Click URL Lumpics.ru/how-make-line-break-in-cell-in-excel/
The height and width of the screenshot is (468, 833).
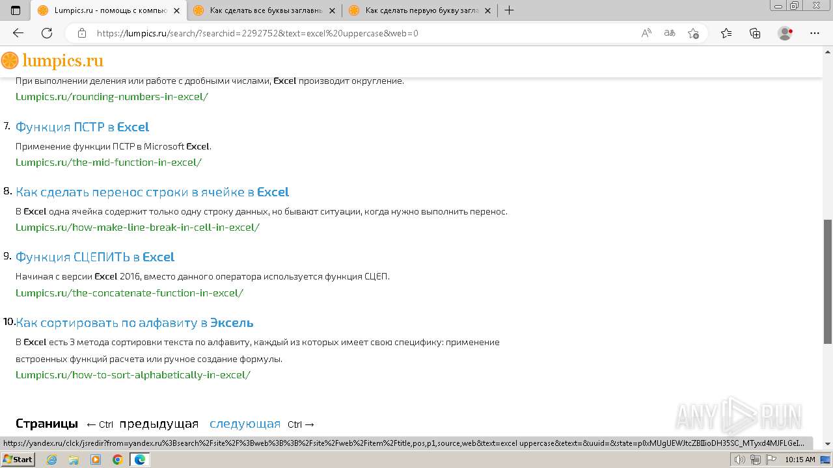point(137,227)
